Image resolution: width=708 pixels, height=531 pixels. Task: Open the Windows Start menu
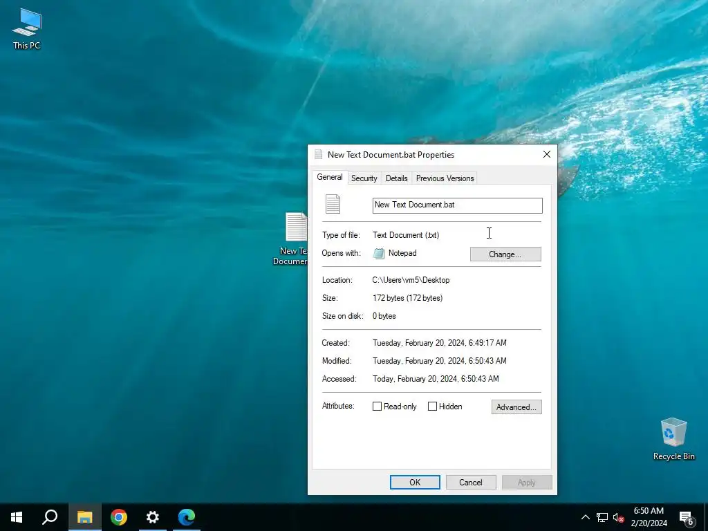point(17,517)
